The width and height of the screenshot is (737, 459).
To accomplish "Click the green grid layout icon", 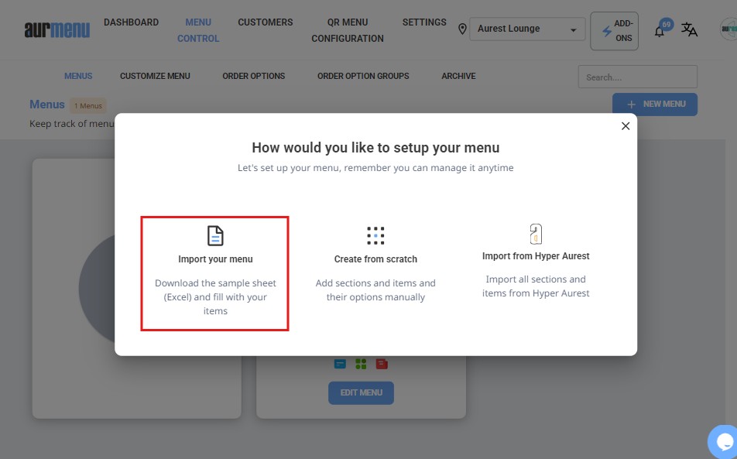I will pyautogui.click(x=361, y=364).
